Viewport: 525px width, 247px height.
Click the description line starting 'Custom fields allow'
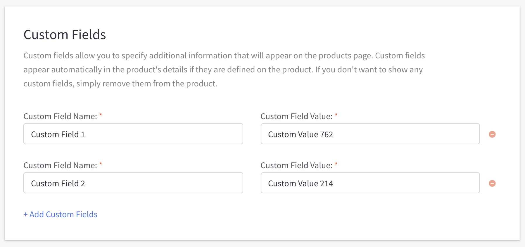(x=224, y=56)
